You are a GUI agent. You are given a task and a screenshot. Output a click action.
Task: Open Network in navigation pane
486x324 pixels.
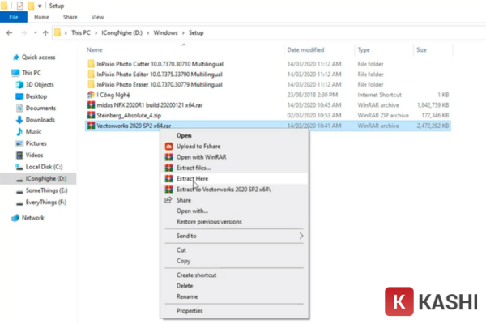coord(33,218)
